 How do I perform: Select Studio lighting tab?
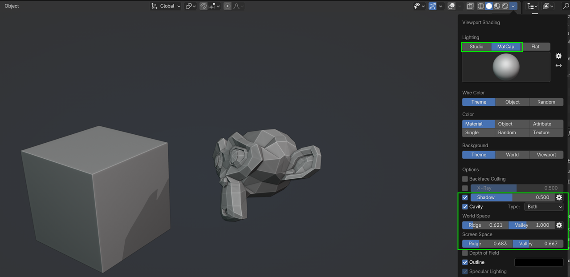[476, 47]
